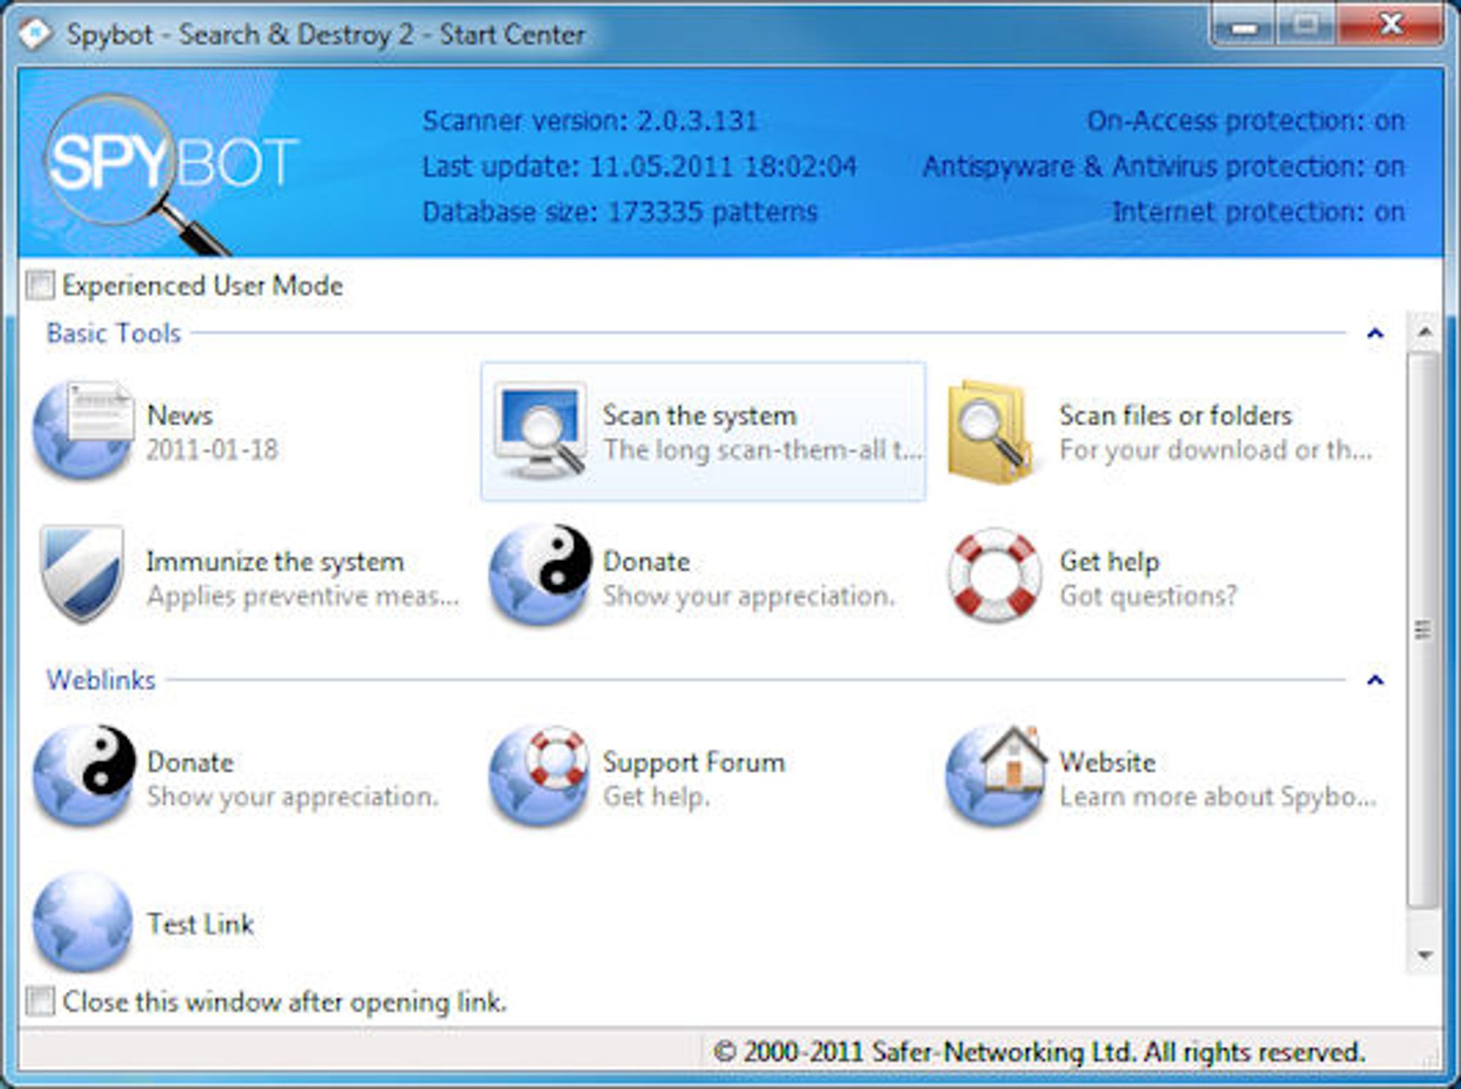
Task: Click On-Access protection: on text
Action: coord(1246,121)
